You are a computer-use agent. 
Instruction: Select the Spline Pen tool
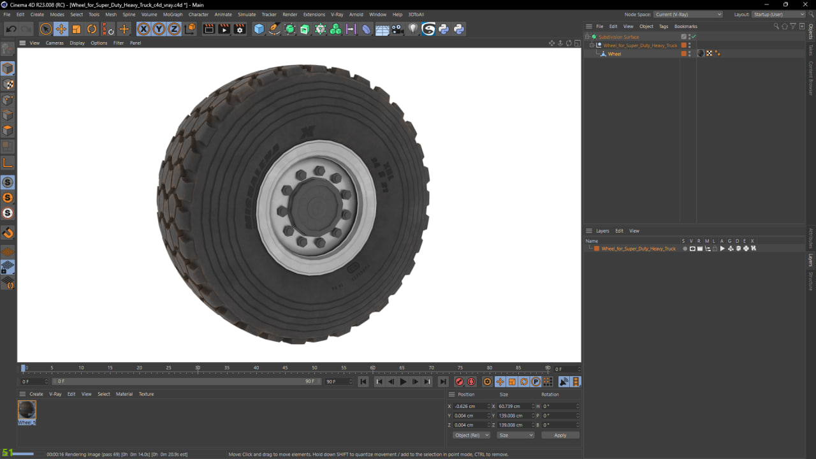274,29
